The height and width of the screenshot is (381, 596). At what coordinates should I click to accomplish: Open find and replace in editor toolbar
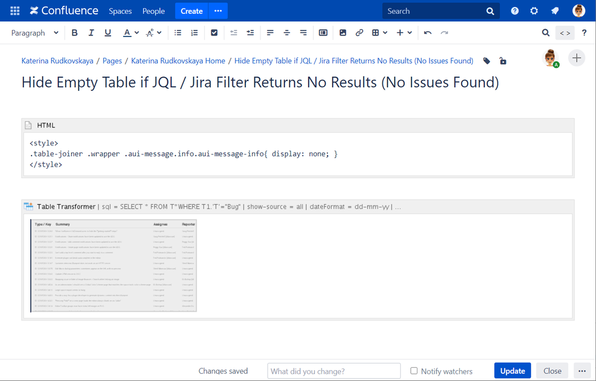click(545, 33)
